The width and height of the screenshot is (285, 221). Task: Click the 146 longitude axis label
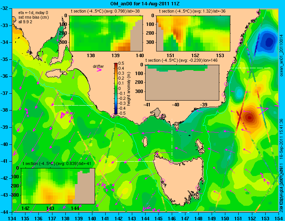click(172, 218)
